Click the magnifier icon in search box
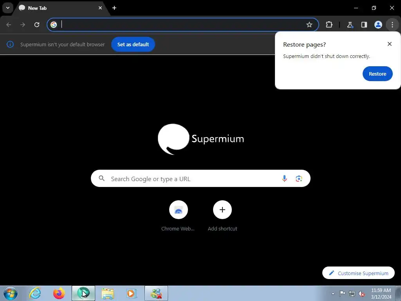401x301 pixels. (x=101, y=178)
